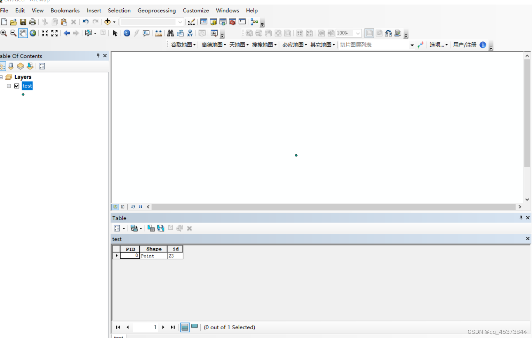Click the Fixed Zoom Out icon

pos(54,33)
